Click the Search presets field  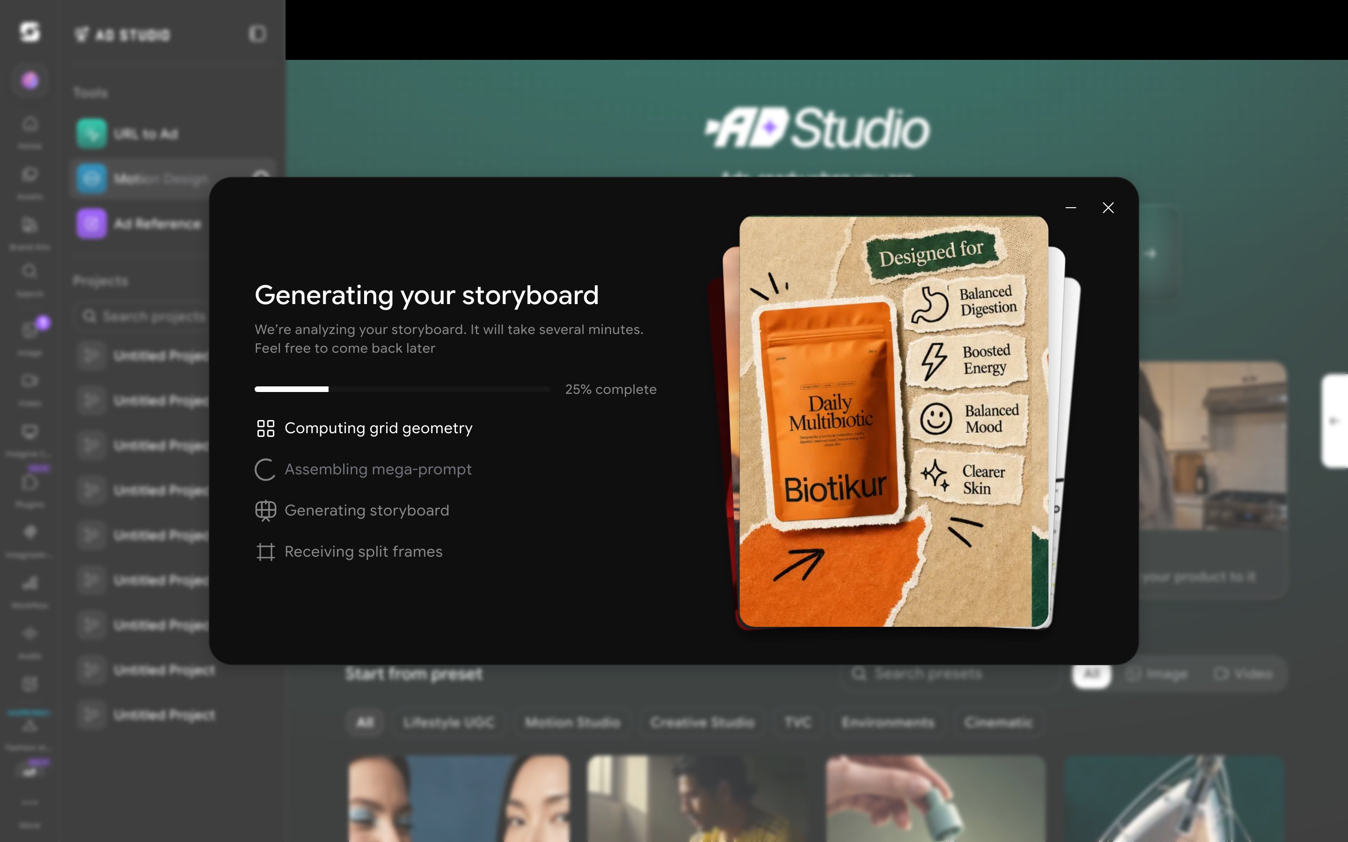pos(949,674)
